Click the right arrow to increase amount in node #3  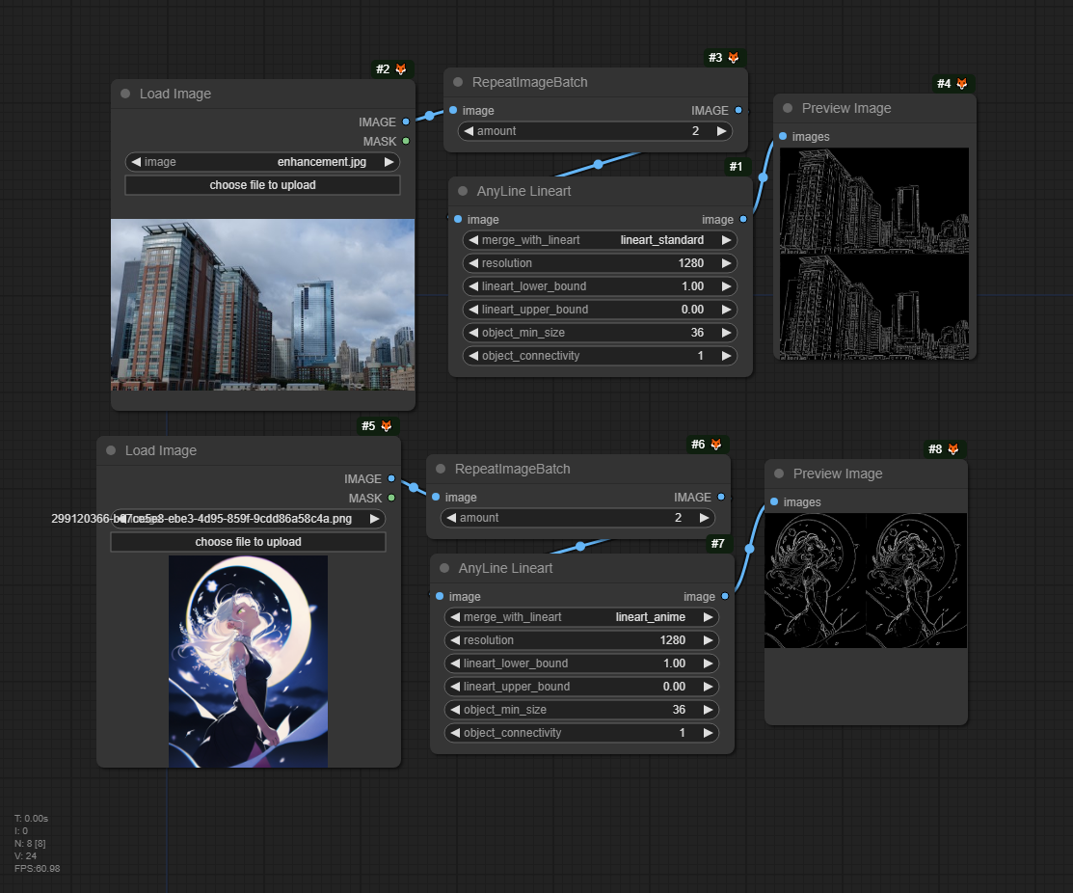pyautogui.click(x=722, y=131)
